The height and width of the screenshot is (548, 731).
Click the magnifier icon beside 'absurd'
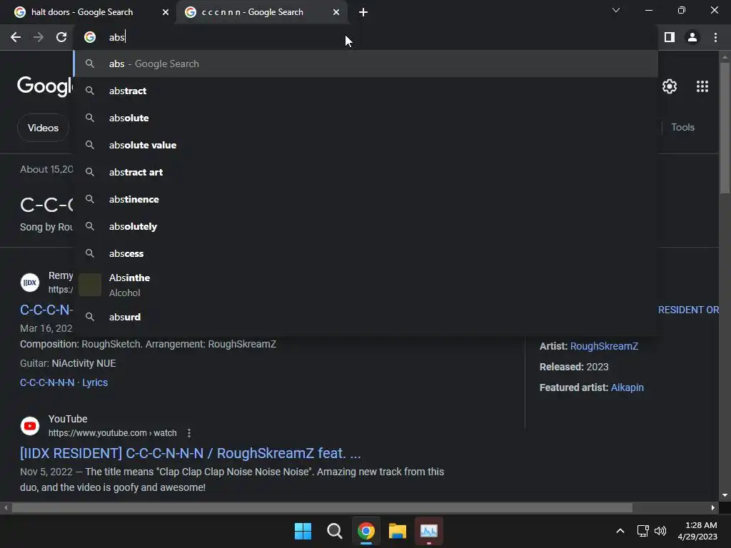pyautogui.click(x=90, y=317)
